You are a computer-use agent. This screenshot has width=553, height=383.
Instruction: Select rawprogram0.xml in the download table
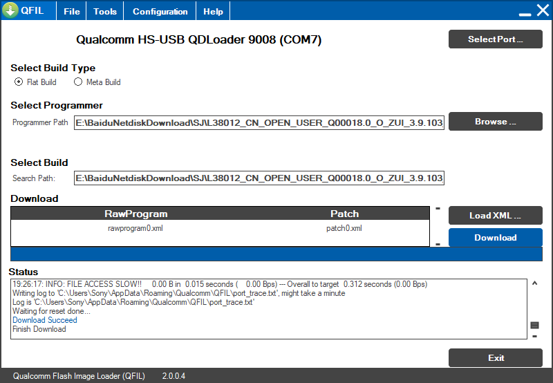(135, 228)
